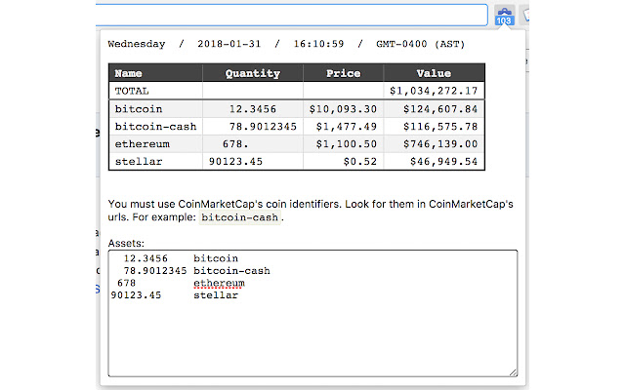Click 90123.45 in the Assets text area
Screen dimensions: 625x390
(136, 295)
